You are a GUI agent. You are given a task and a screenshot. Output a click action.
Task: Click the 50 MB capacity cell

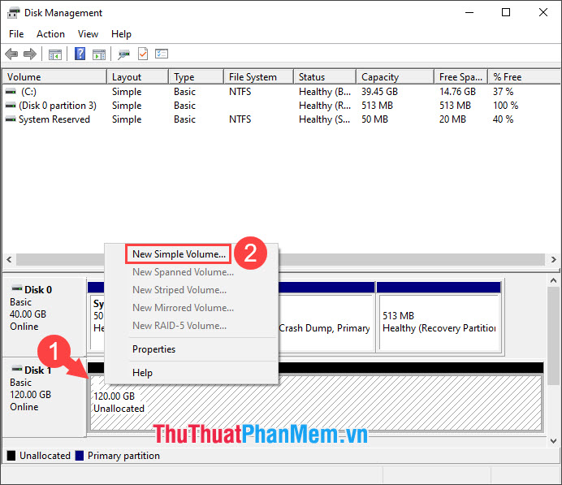click(x=374, y=119)
